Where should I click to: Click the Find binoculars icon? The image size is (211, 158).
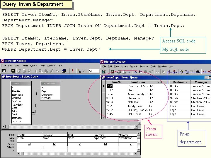(x=198, y=72)
